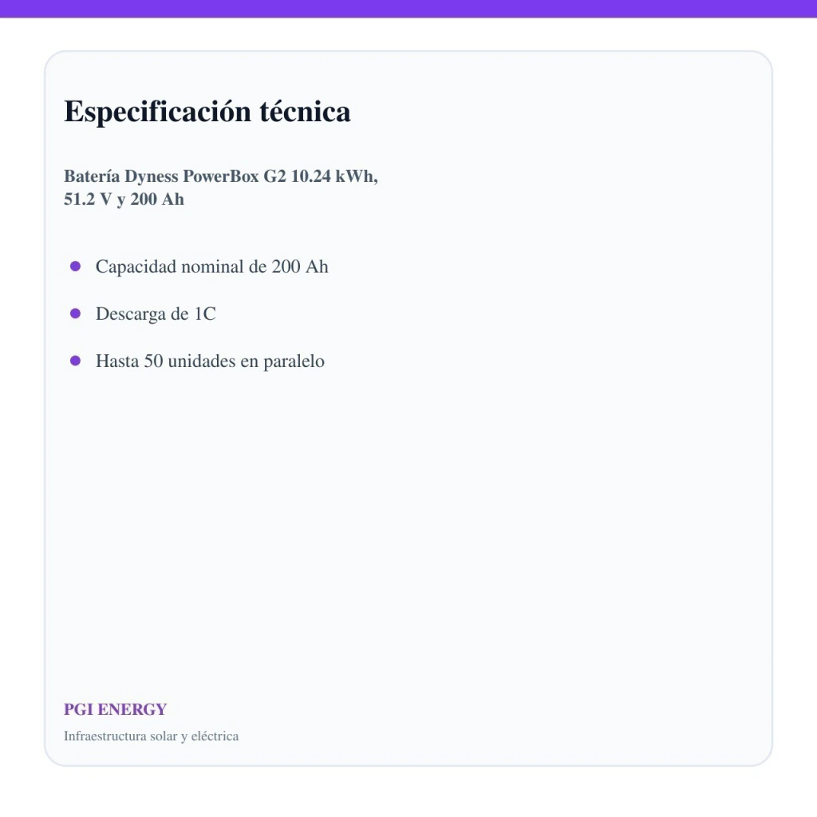Click the purple bullet beside Descarga de 1C
Viewport: 817px width, 817px height.
(75, 313)
